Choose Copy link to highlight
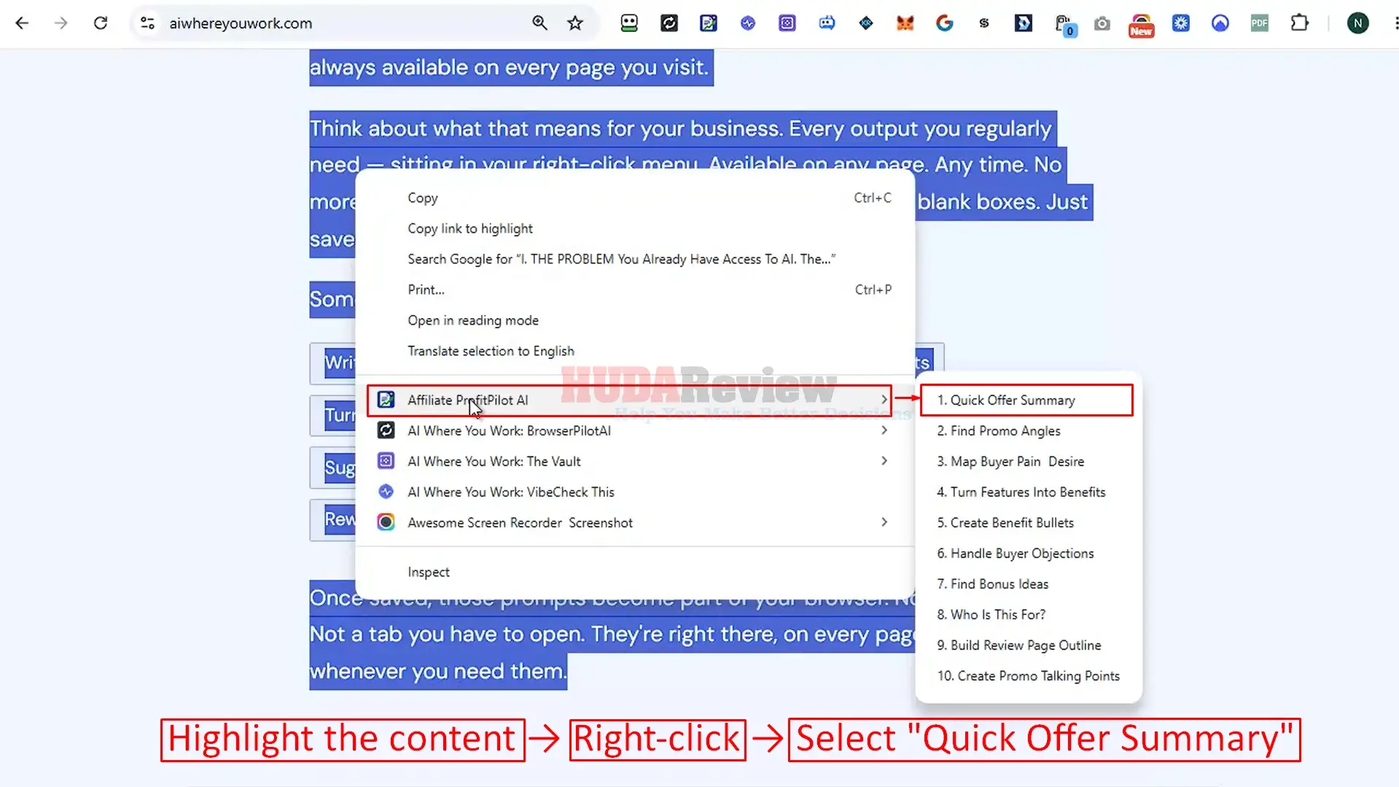 pyautogui.click(x=635, y=228)
